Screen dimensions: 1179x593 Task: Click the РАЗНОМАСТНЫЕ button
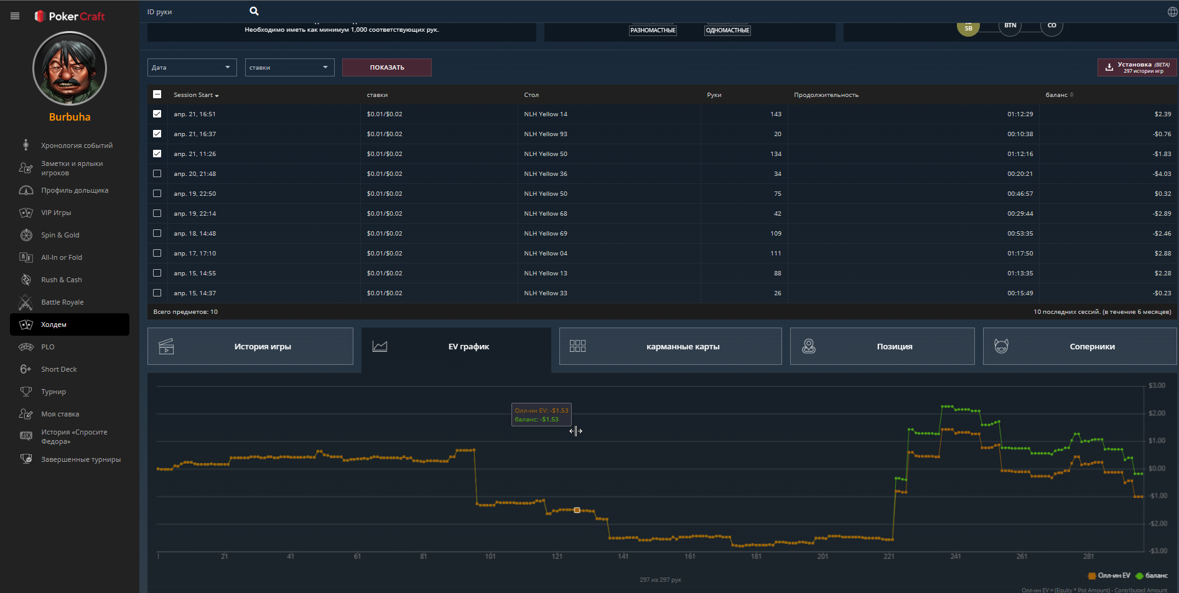653,30
